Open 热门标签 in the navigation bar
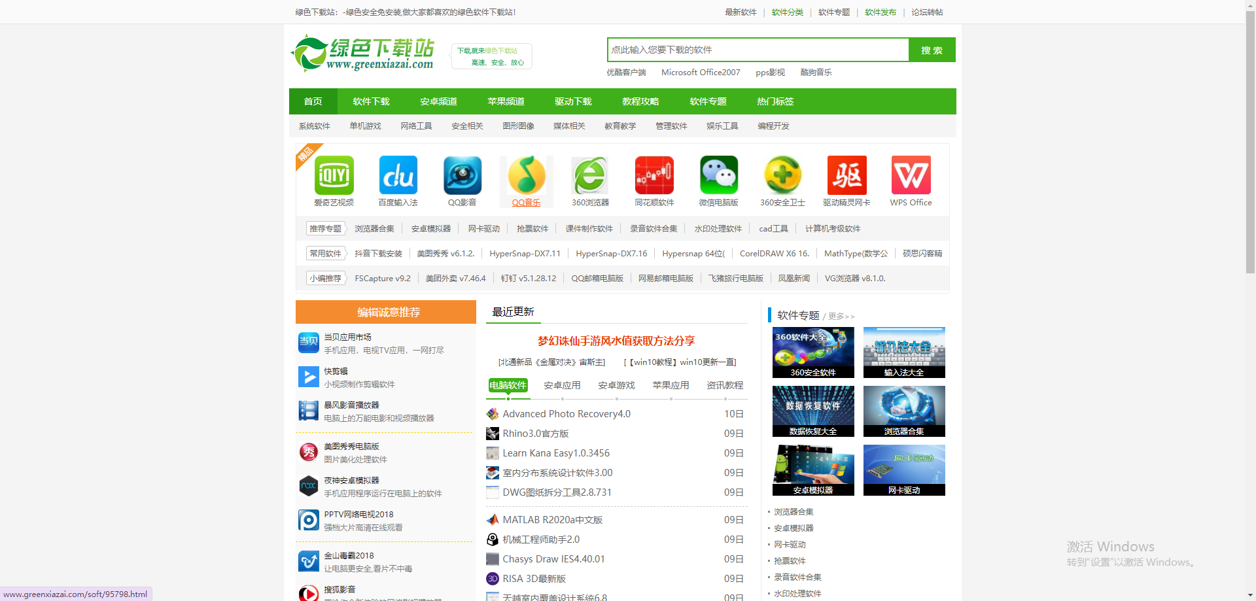 [775, 101]
